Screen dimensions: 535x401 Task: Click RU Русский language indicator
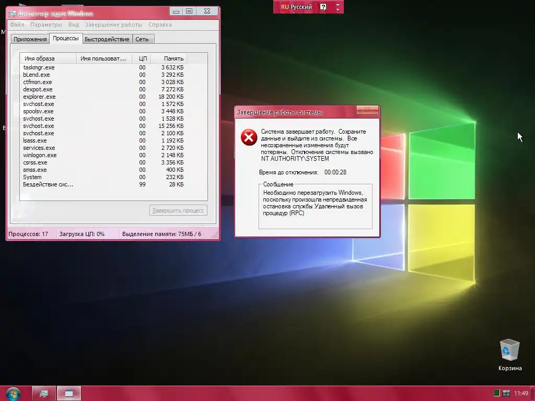296,7
